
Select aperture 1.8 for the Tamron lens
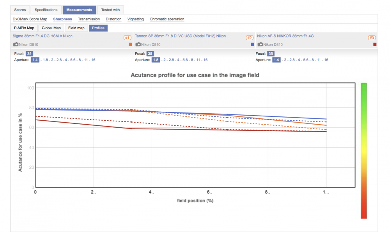click(x=156, y=60)
